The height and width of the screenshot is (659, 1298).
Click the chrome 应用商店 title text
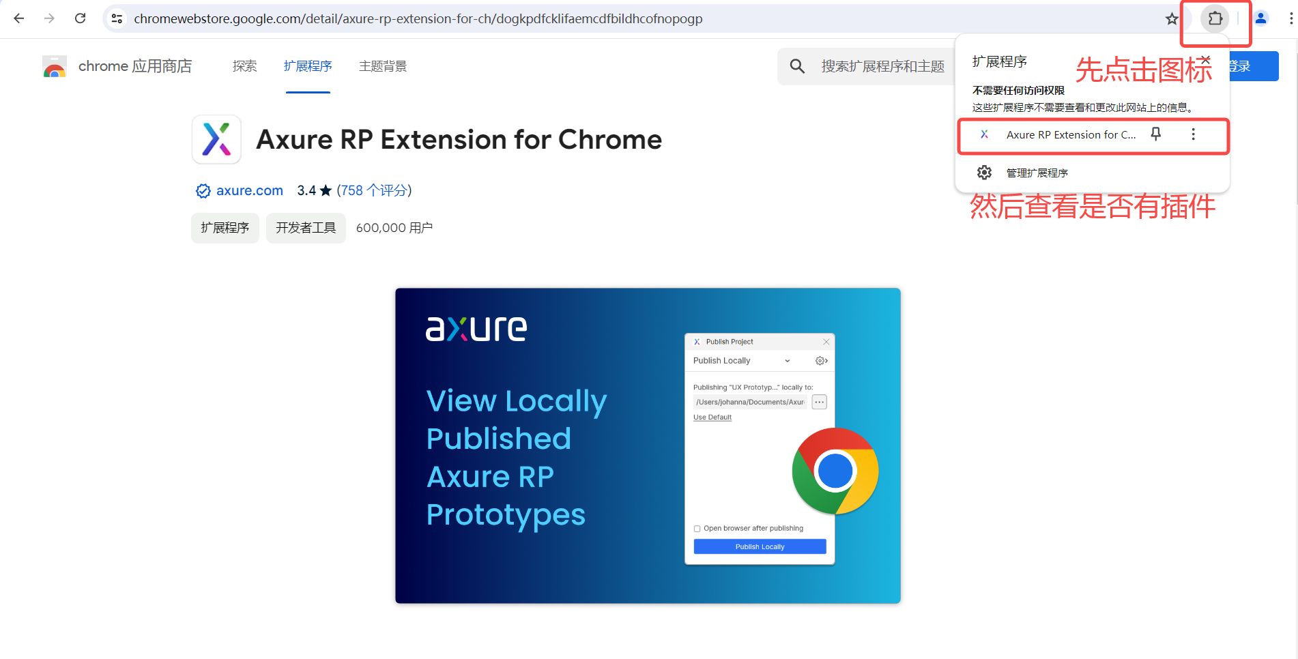(x=135, y=66)
